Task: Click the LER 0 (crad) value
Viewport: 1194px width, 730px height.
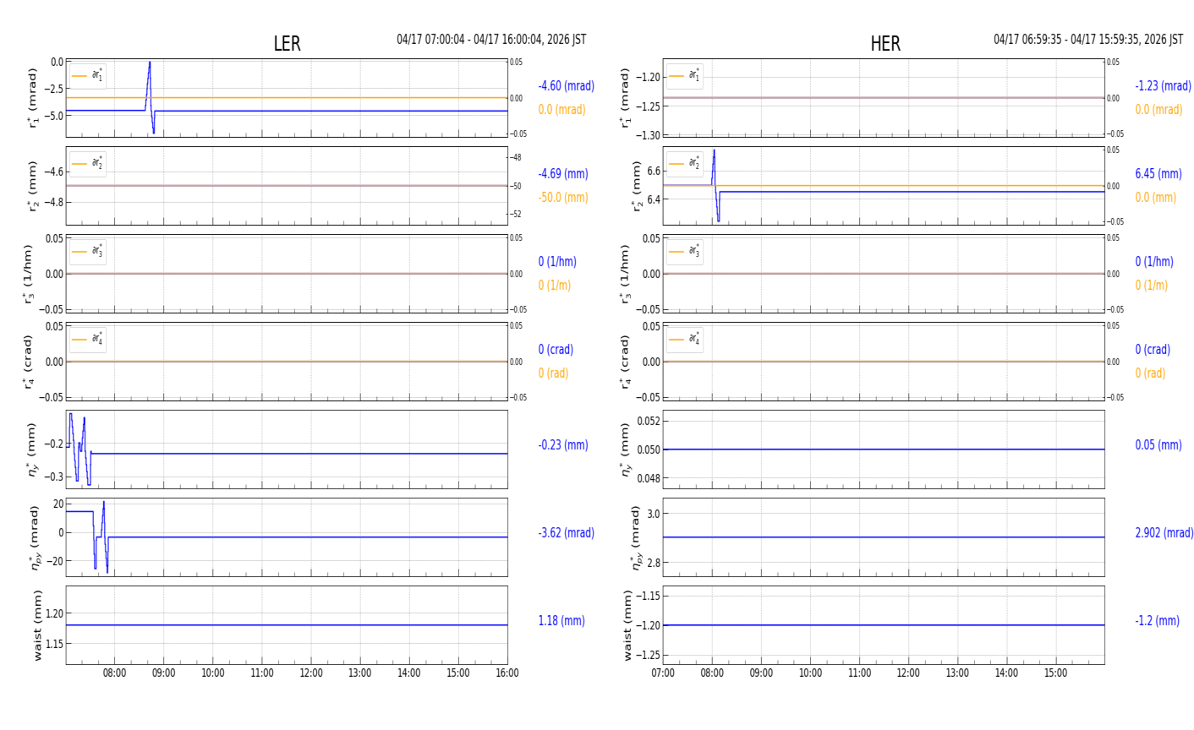Action: click(x=556, y=350)
